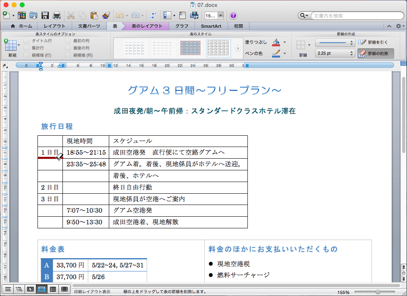This screenshot has height=296, width=407.
Task: Switch to Notebook Layout view icon
Action: [x=53, y=289]
